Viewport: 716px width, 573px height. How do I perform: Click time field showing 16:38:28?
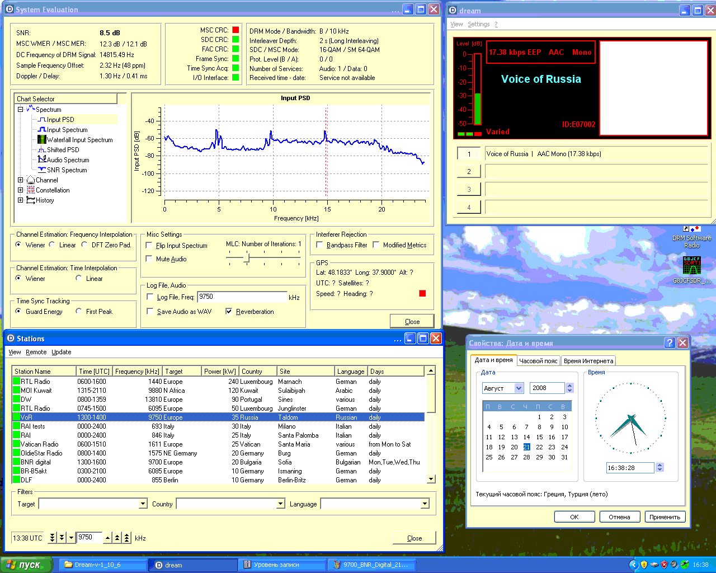[630, 468]
